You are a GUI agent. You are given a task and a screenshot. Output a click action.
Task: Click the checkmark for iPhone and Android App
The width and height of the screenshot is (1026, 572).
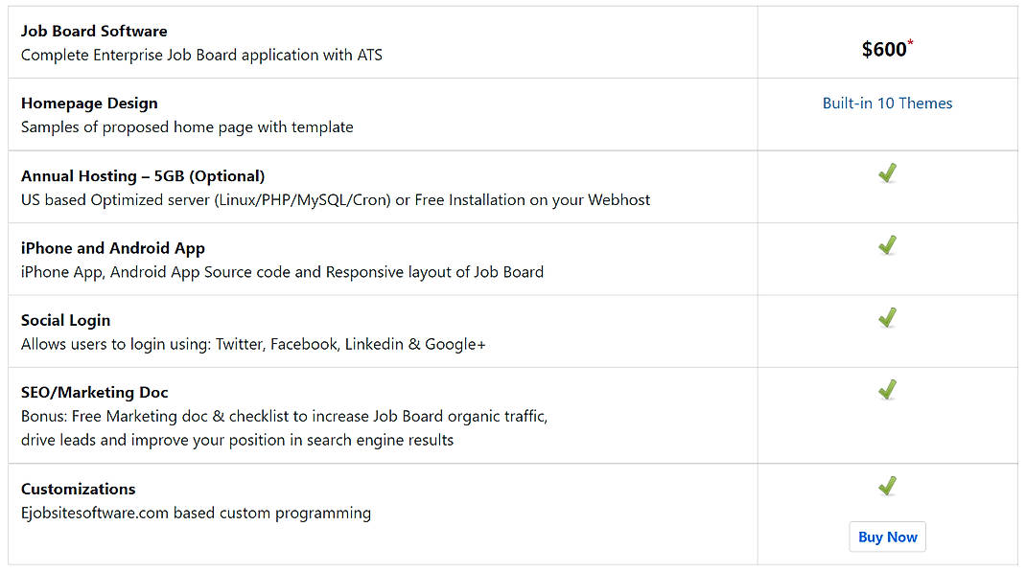[887, 245]
